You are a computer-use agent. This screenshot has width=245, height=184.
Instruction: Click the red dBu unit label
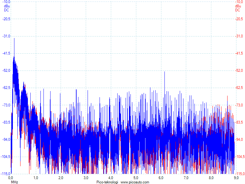click(238, 6)
